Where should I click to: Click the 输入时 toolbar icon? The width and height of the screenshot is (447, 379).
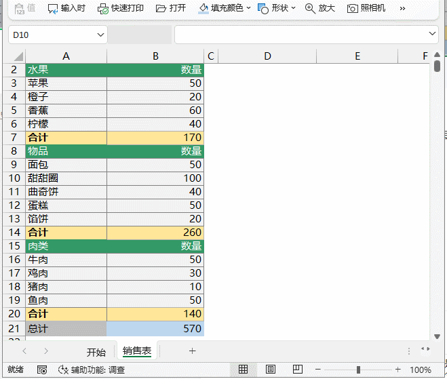53,8
